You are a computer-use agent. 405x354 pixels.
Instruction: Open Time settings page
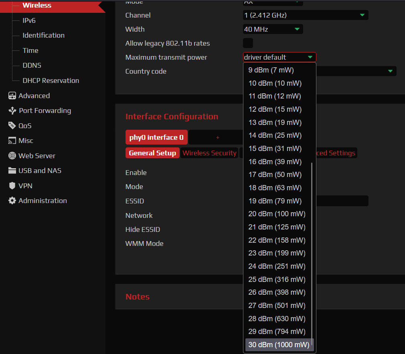[x=30, y=50]
